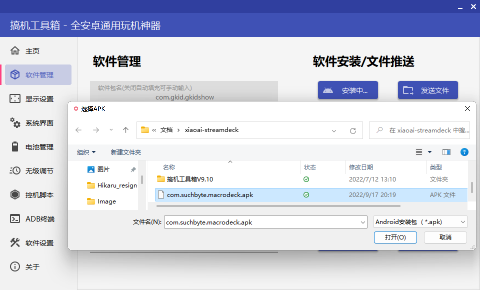The image size is (480, 290).
Task: Expand the 组织 organize dropdown
Action: [x=86, y=152]
